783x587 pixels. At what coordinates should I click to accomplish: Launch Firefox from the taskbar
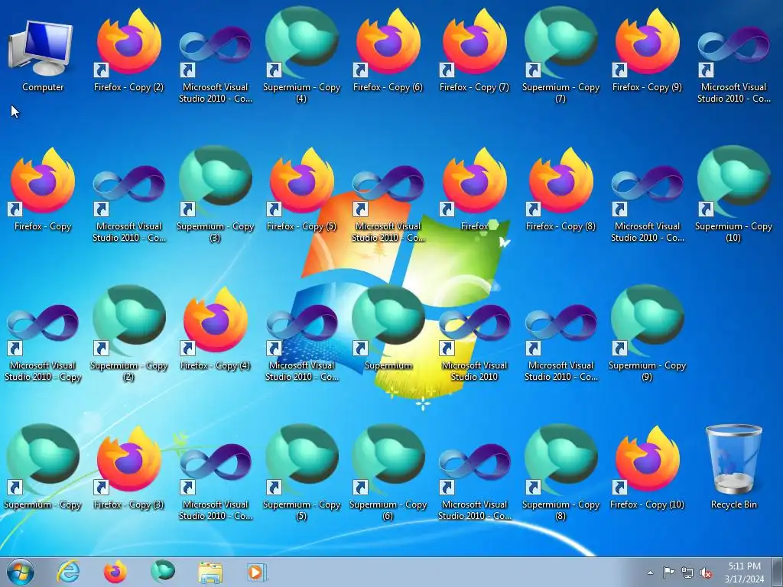click(115, 572)
